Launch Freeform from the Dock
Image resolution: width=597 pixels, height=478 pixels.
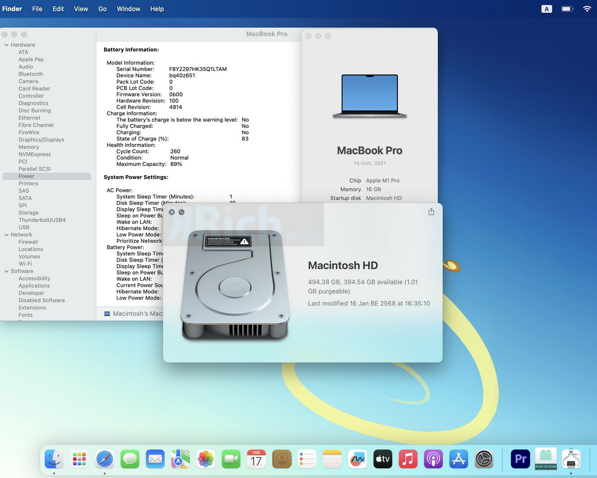pos(357,459)
